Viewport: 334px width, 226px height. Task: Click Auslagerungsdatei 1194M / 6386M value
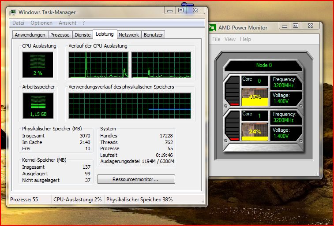point(158,161)
